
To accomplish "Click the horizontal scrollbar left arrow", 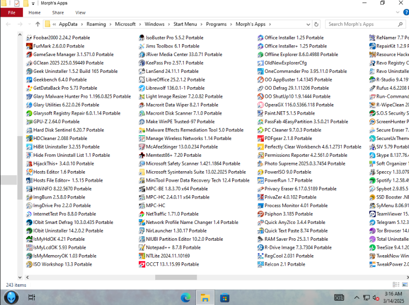I will 27,277.
